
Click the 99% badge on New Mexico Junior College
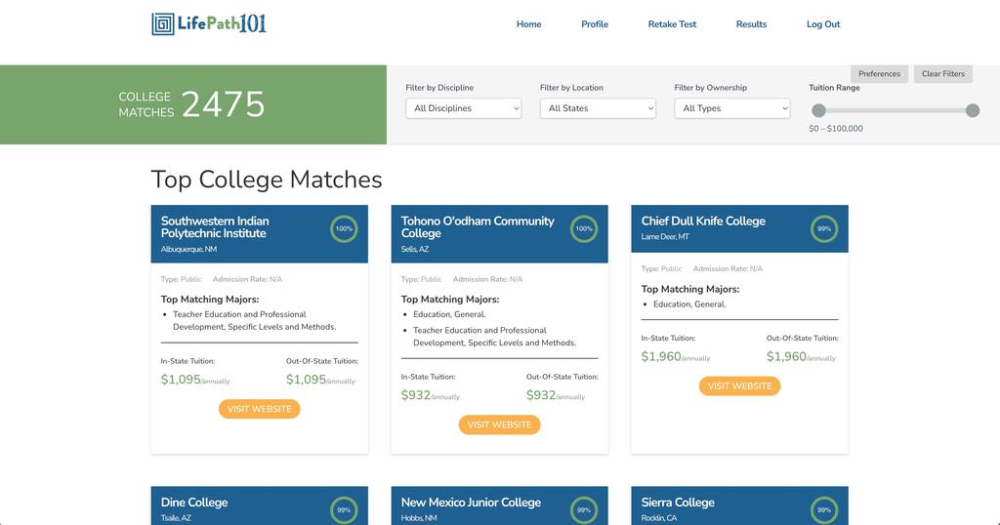(584, 509)
